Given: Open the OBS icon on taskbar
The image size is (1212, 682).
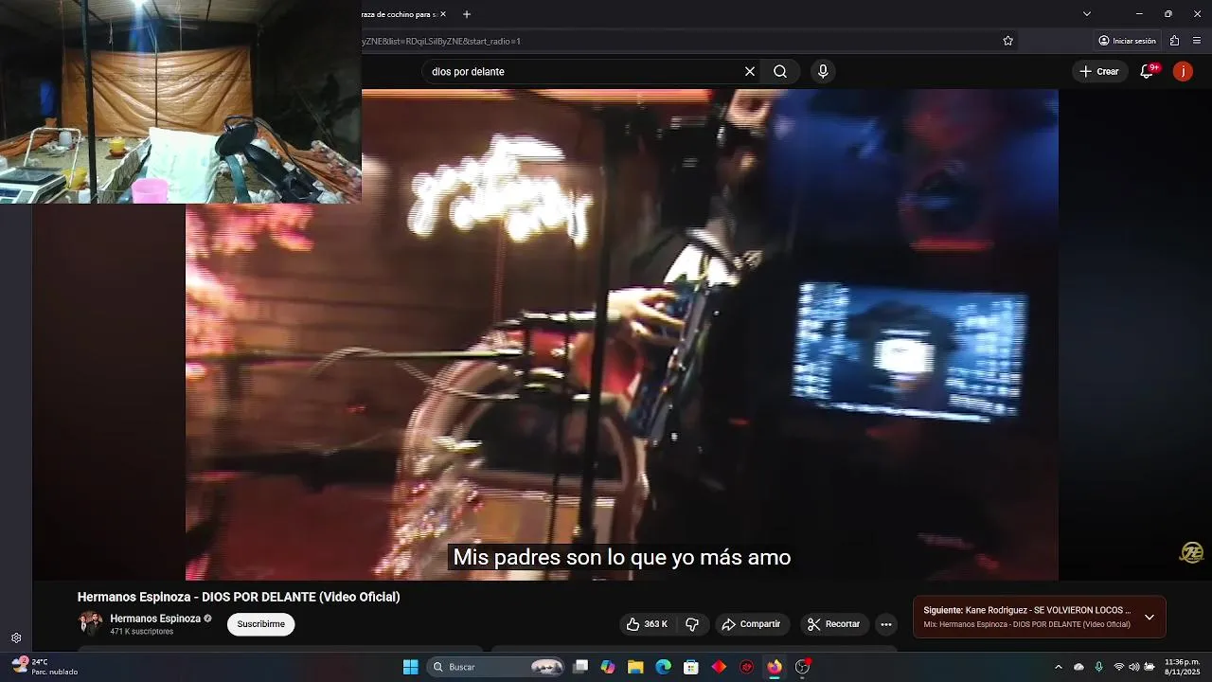Looking at the screenshot, I should coord(803,667).
